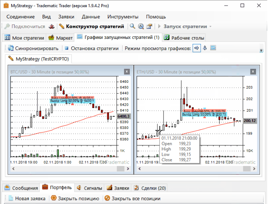Toggle the first chart view mode button
The image size is (268, 204).
196,48
